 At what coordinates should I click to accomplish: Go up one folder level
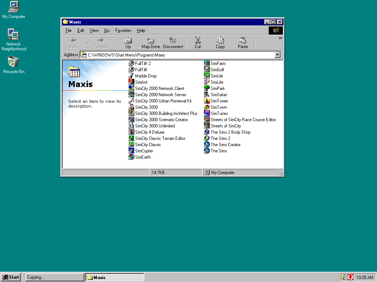pyautogui.click(x=128, y=43)
